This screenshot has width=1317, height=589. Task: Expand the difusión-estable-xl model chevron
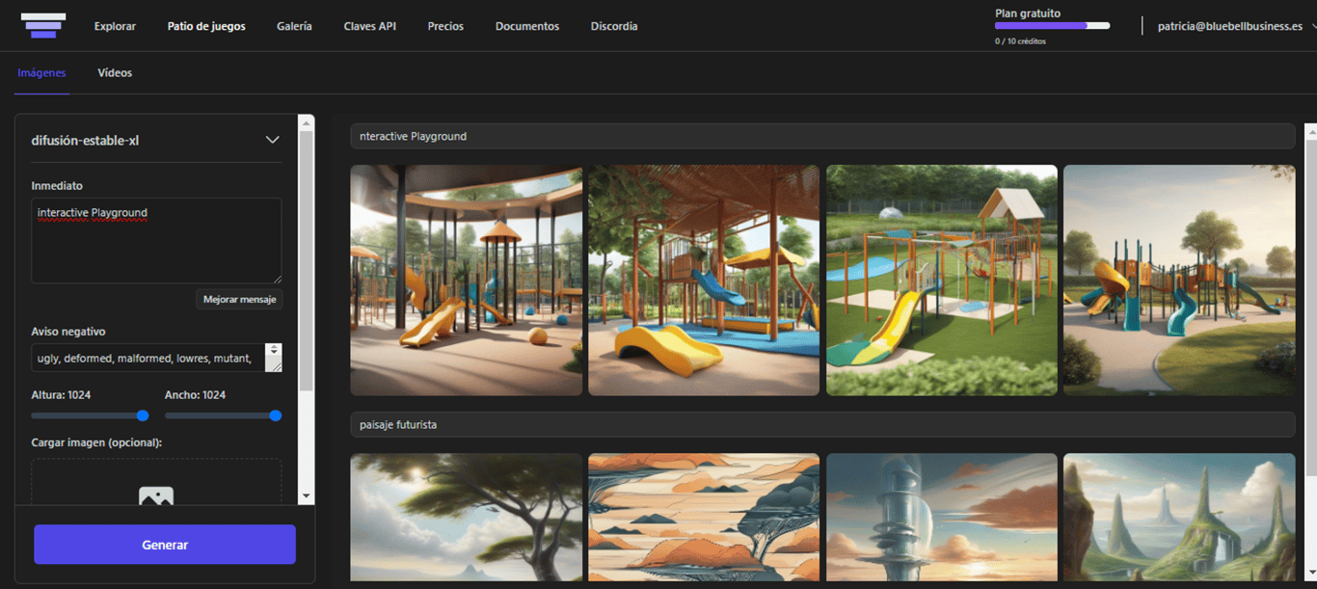tap(273, 140)
